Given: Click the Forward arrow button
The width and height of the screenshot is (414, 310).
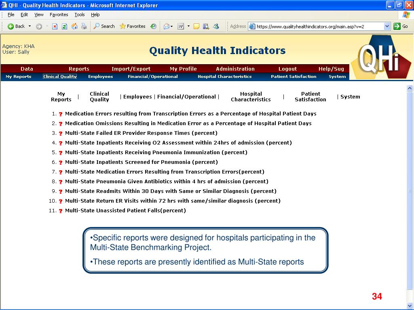Looking at the screenshot, I should [x=39, y=26].
